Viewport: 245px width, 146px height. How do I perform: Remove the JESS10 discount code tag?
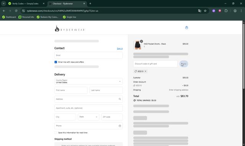point(145,71)
